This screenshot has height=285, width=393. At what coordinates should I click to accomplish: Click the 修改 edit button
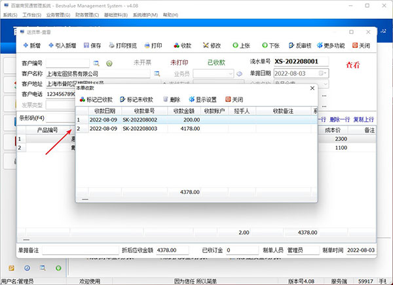(212, 46)
